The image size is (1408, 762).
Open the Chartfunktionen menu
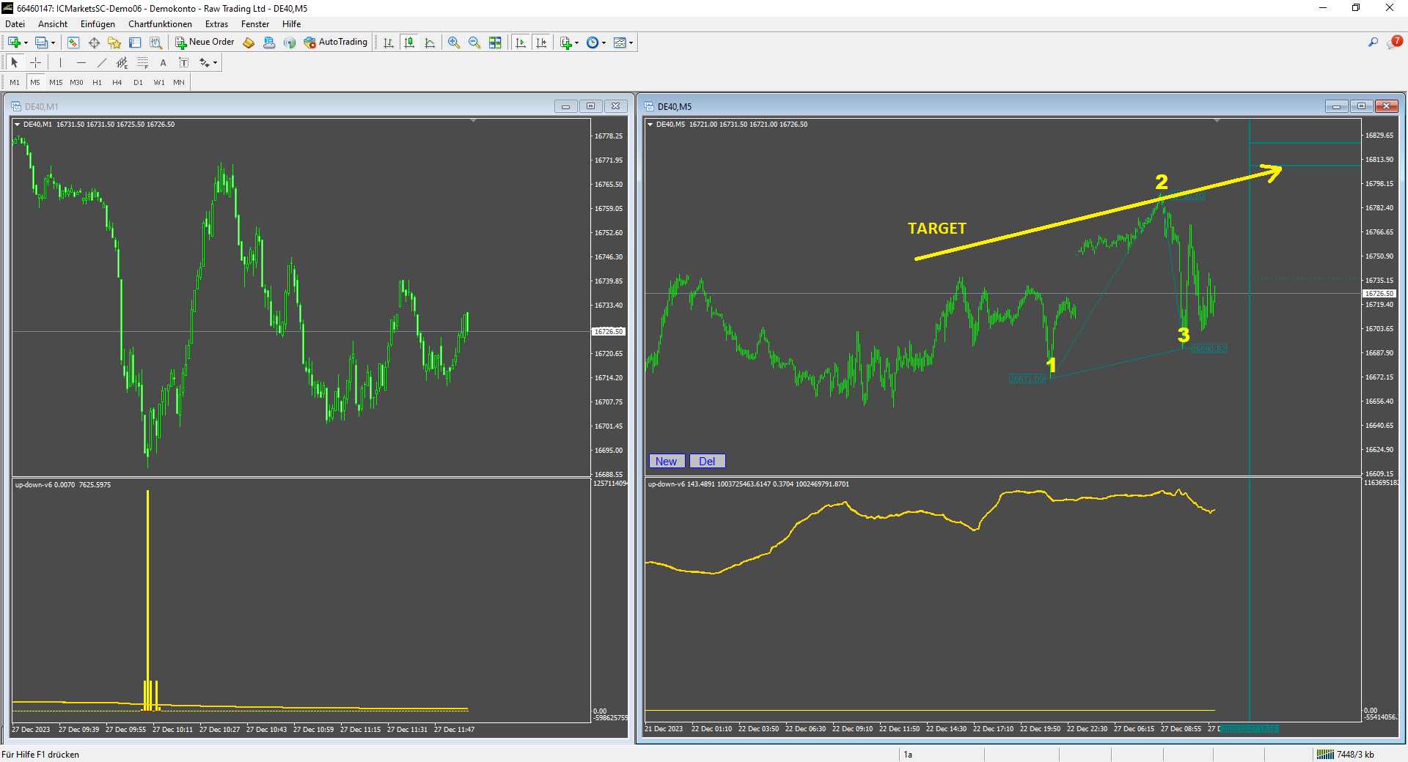160,24
